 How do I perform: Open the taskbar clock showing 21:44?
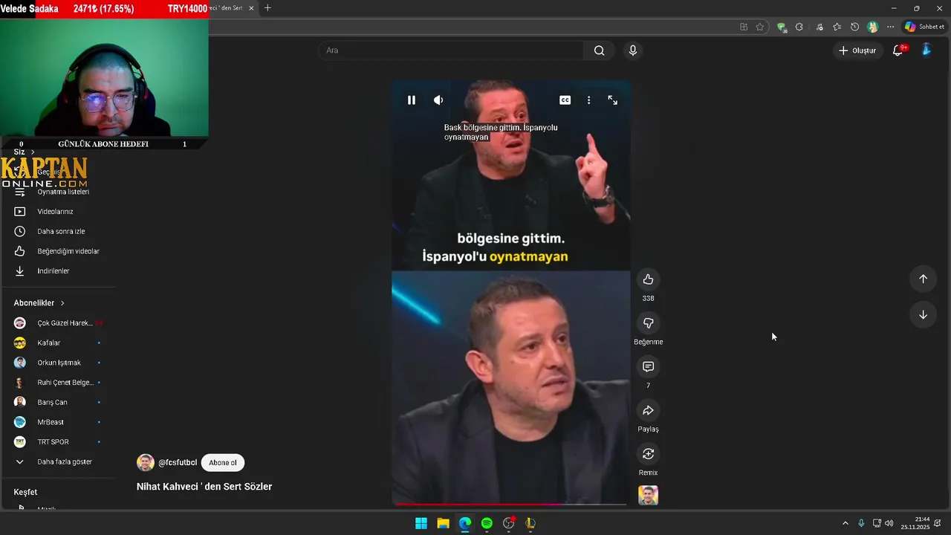tap(915, 523)
